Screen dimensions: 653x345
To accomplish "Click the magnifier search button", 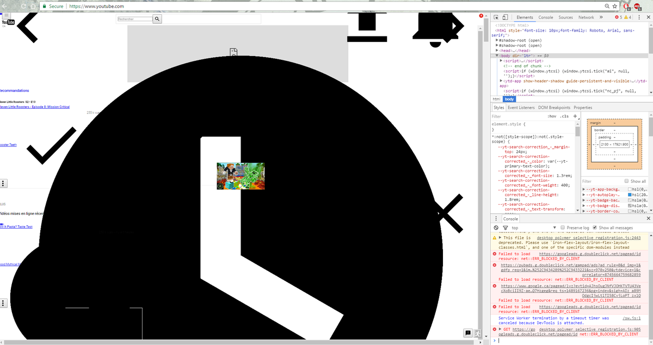I will 158,19.
